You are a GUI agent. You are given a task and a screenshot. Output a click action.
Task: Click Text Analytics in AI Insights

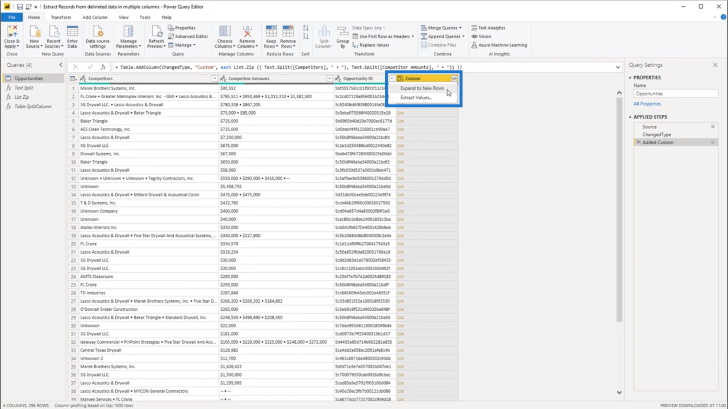click(488, 28)
